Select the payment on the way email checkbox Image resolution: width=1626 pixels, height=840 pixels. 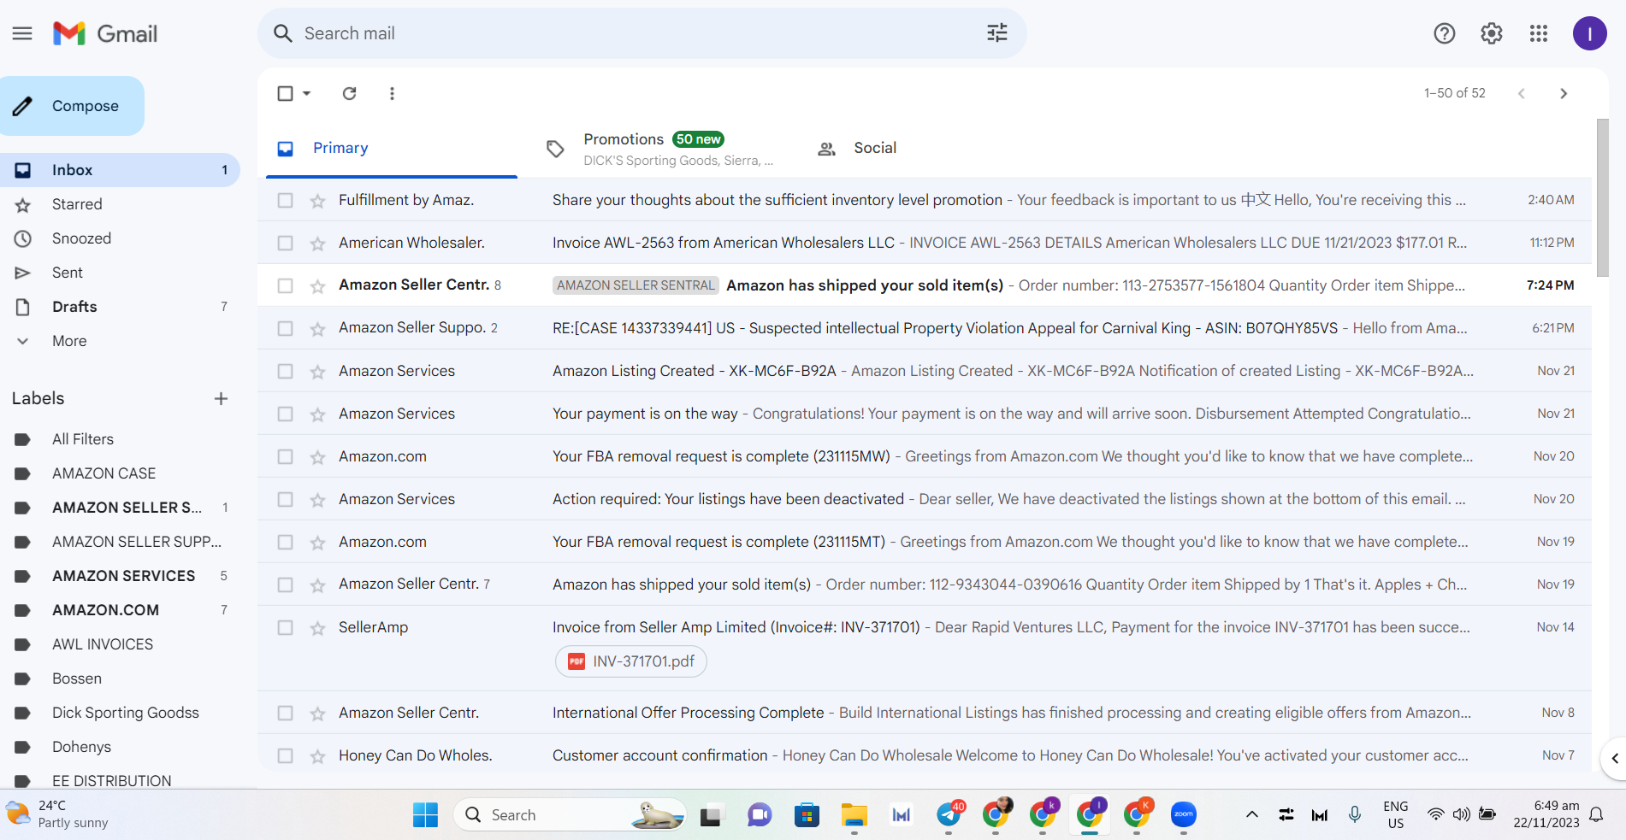286,414
